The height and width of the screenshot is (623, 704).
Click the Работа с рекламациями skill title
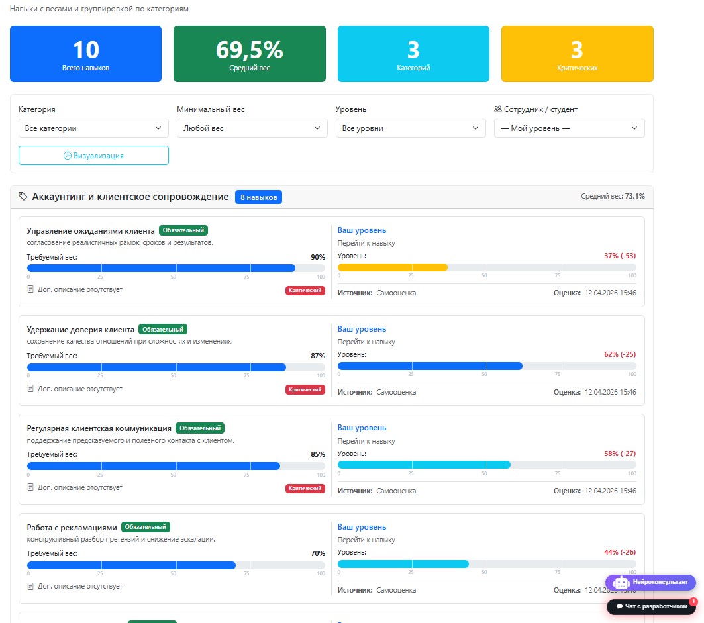[x=72, y=528]
